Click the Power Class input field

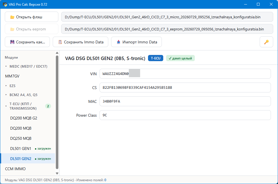coord(185,115)
